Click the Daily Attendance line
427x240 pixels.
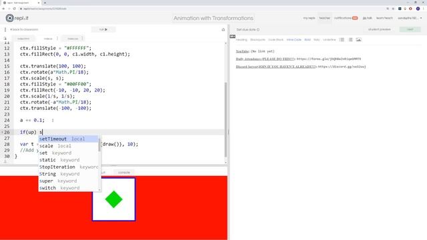298,59
